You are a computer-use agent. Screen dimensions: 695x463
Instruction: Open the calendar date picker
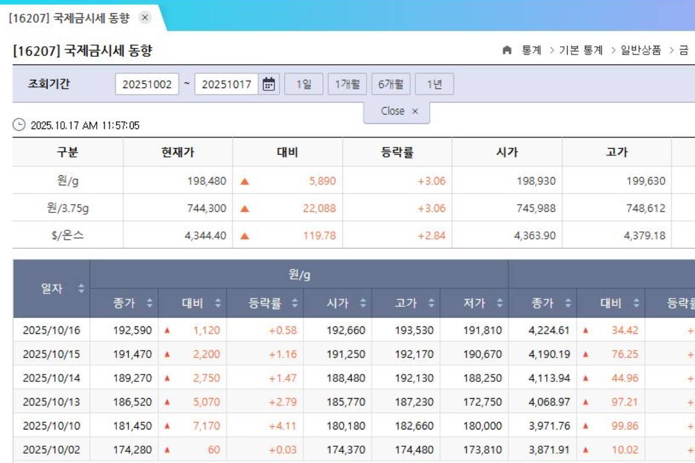(x=269, y=84)
